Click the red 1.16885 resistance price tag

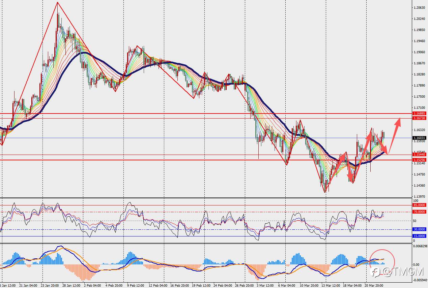tap(420, 114)
